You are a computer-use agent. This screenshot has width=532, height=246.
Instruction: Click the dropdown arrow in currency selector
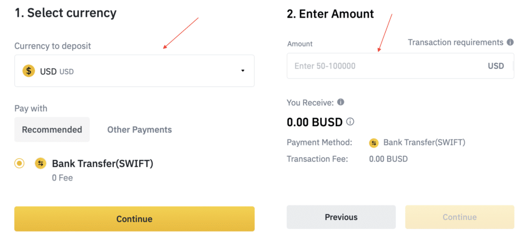click(243, 71)
